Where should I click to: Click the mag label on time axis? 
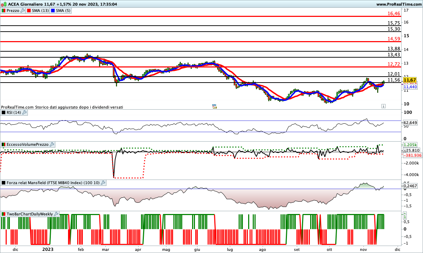[166, 249]
